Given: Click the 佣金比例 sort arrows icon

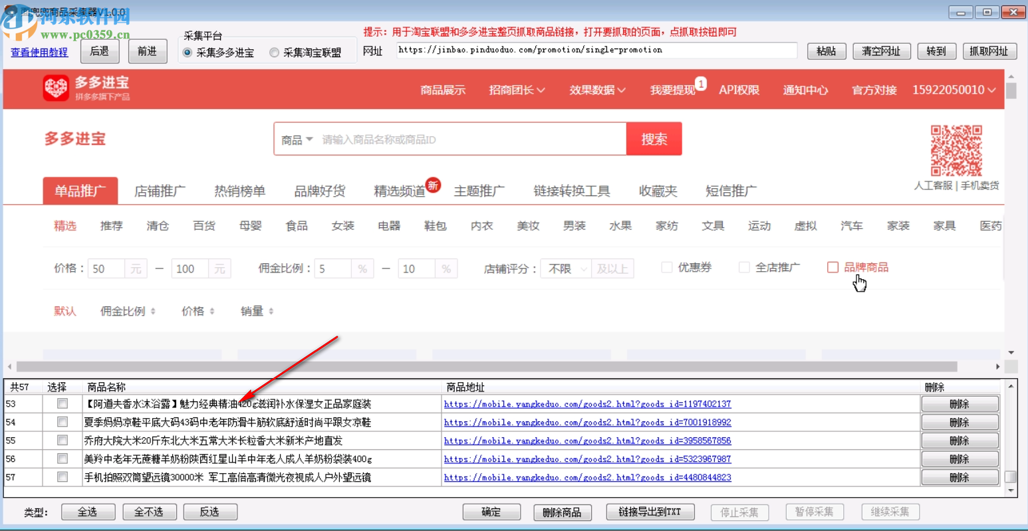Looking at the screenshot, I should 154,311.
